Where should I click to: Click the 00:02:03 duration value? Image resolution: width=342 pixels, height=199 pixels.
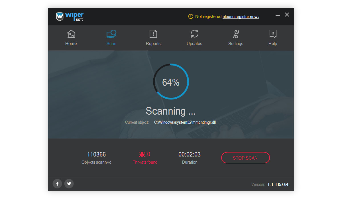(x=190, y=155)
